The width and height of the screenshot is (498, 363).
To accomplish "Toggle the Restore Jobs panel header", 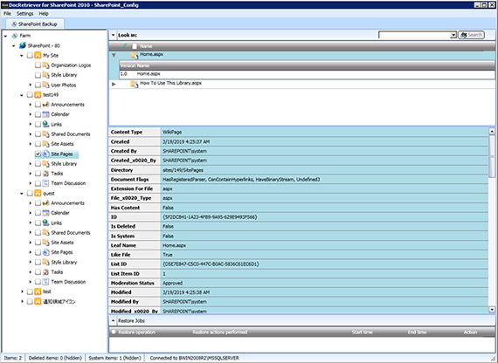I will [x=301, y=321].
